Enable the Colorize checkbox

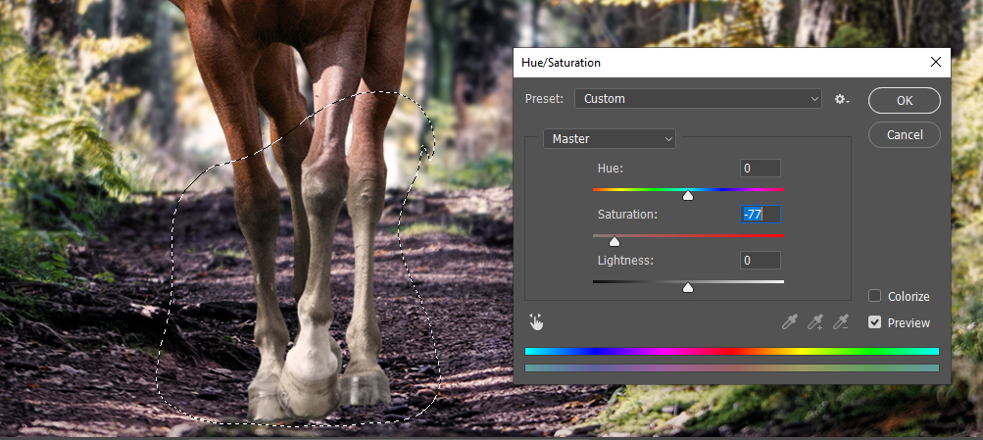874,296
